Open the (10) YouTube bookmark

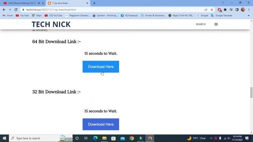coord(53,15)
